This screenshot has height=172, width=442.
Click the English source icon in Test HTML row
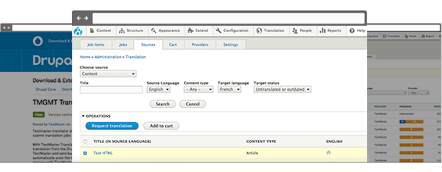[328, 153]
